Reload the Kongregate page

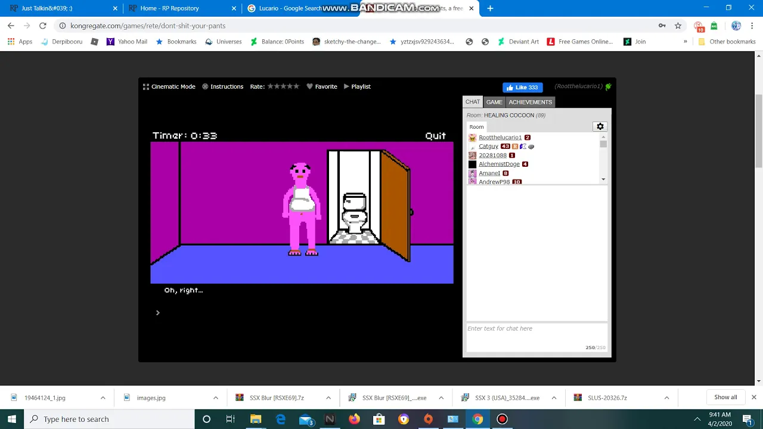pyautogui.click(x=43, y=26)
